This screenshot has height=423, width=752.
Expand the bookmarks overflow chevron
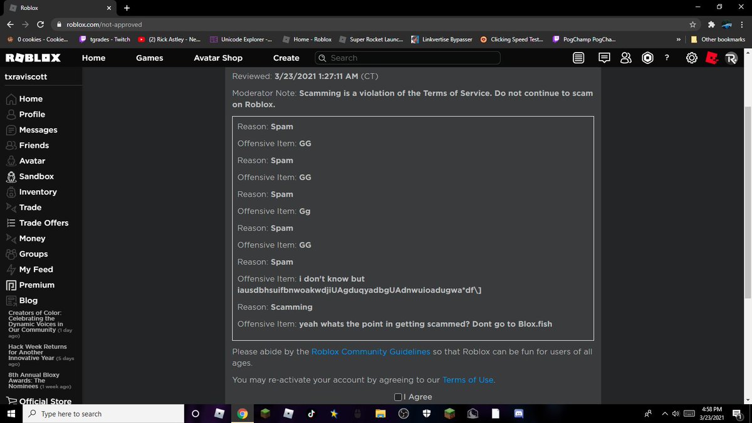tap(678, 39)
